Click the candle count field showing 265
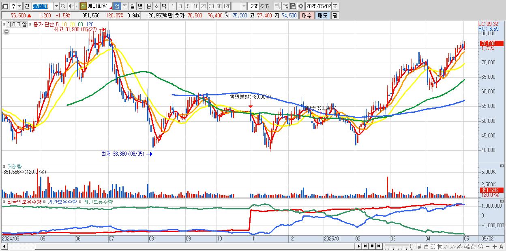The image size is (506, 251). [253, 6]
